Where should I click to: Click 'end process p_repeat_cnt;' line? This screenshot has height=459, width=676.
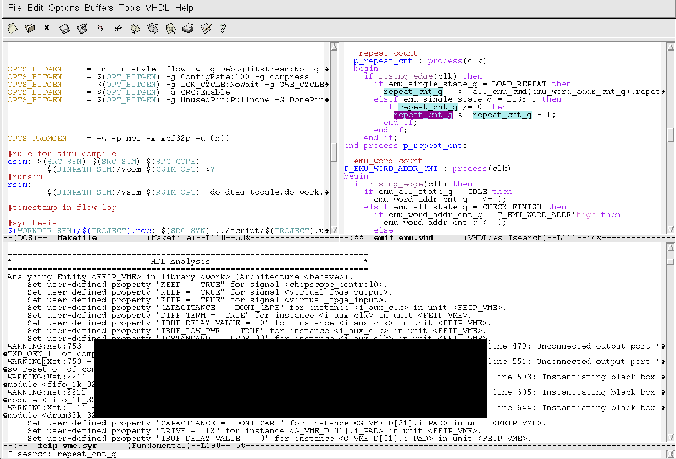pyautogui.click(x=406, y=146)
